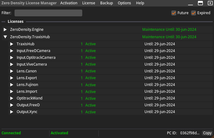Open the Help menu

[x=140, y=3]
